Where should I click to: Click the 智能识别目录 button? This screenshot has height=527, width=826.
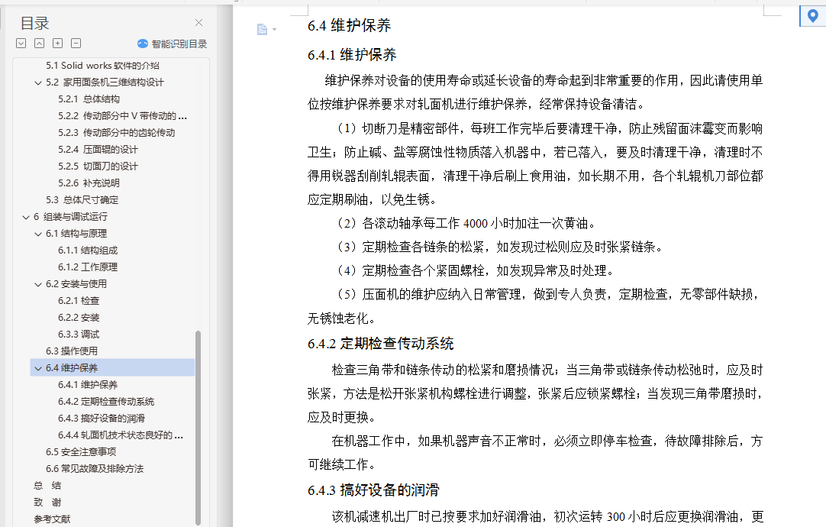(x=173, y=44)
